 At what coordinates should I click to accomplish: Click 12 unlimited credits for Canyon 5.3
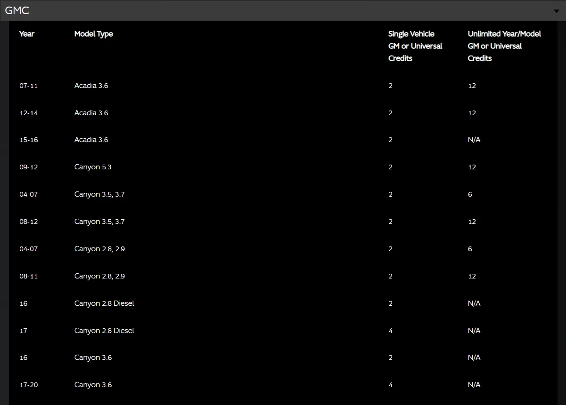472,167
